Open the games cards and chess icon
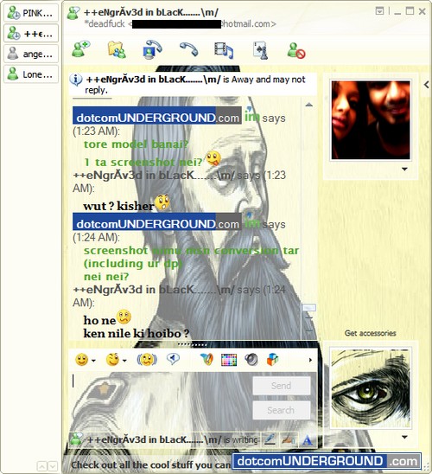 coord(261,50)
